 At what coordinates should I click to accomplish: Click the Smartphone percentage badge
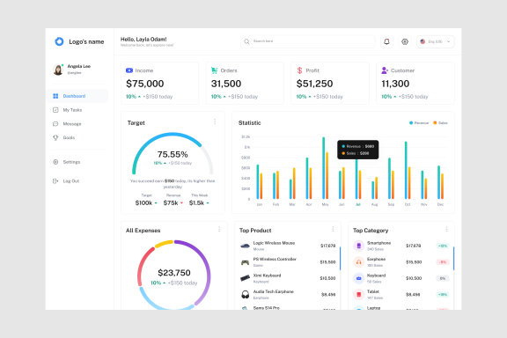pos(443,246)
